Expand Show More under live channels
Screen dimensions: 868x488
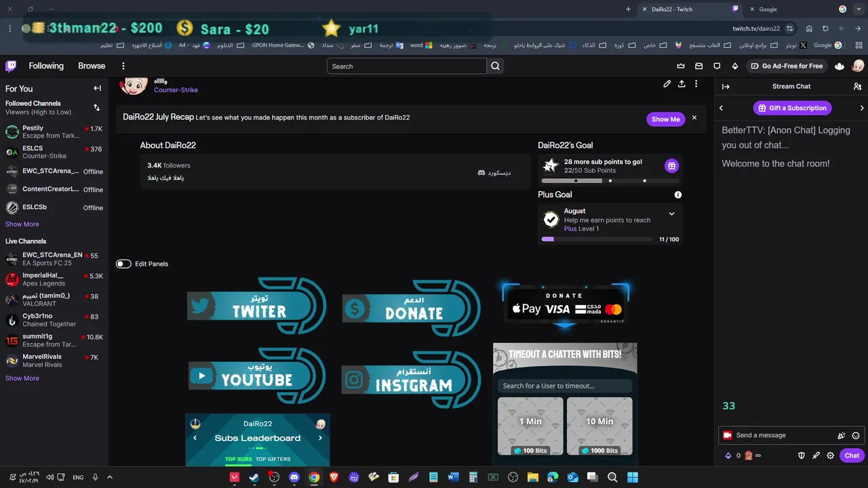point(22,378)
